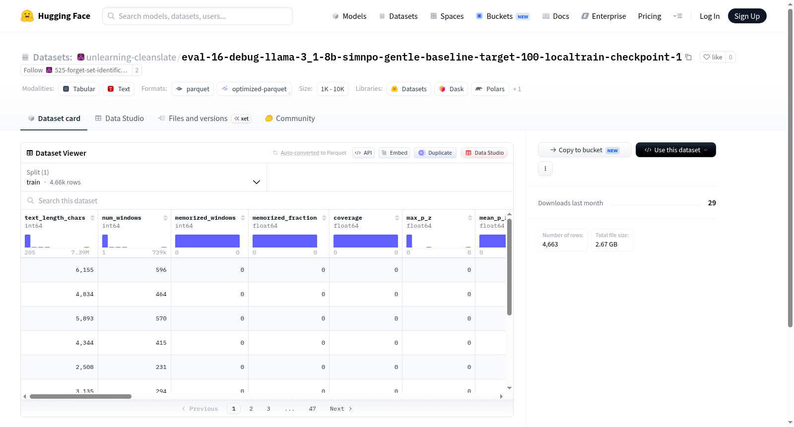The height and width of the screenshot is (427, 794).
Task: Click the Log In link
Action: click(x=710, y=16)
